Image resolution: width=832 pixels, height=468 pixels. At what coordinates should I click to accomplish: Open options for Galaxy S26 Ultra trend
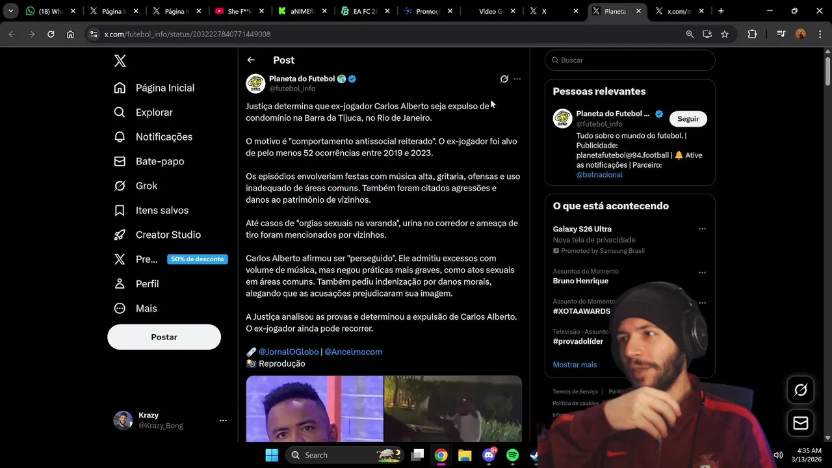click(x=702, y=229)
